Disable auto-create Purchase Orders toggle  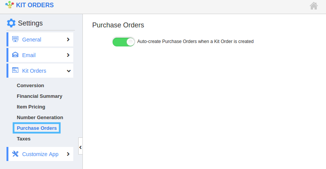click(x=124, y=42)
